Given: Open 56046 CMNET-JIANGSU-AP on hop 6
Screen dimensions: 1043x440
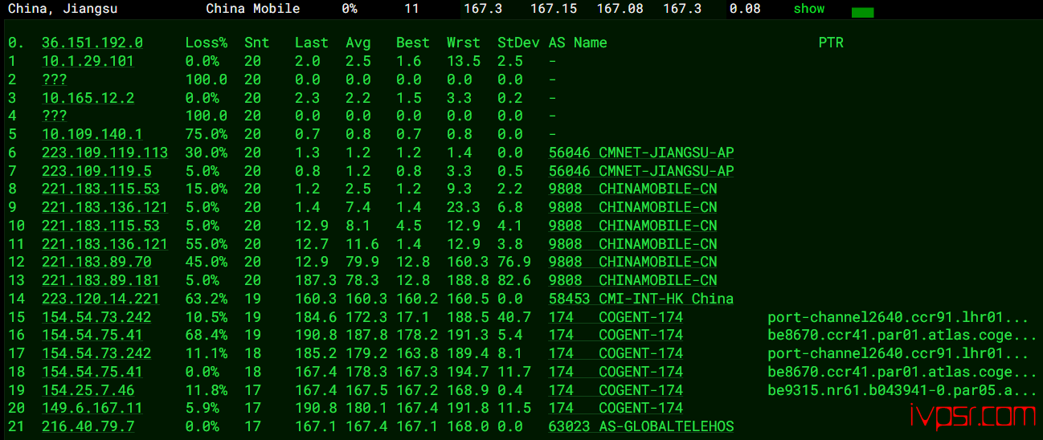Looking at the screenshot, I should click(640, 153).
